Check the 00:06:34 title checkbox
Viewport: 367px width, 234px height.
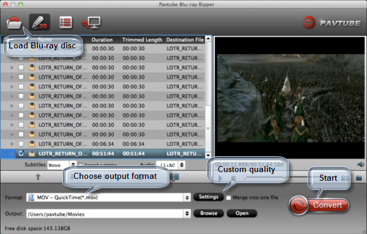(21, 144)
